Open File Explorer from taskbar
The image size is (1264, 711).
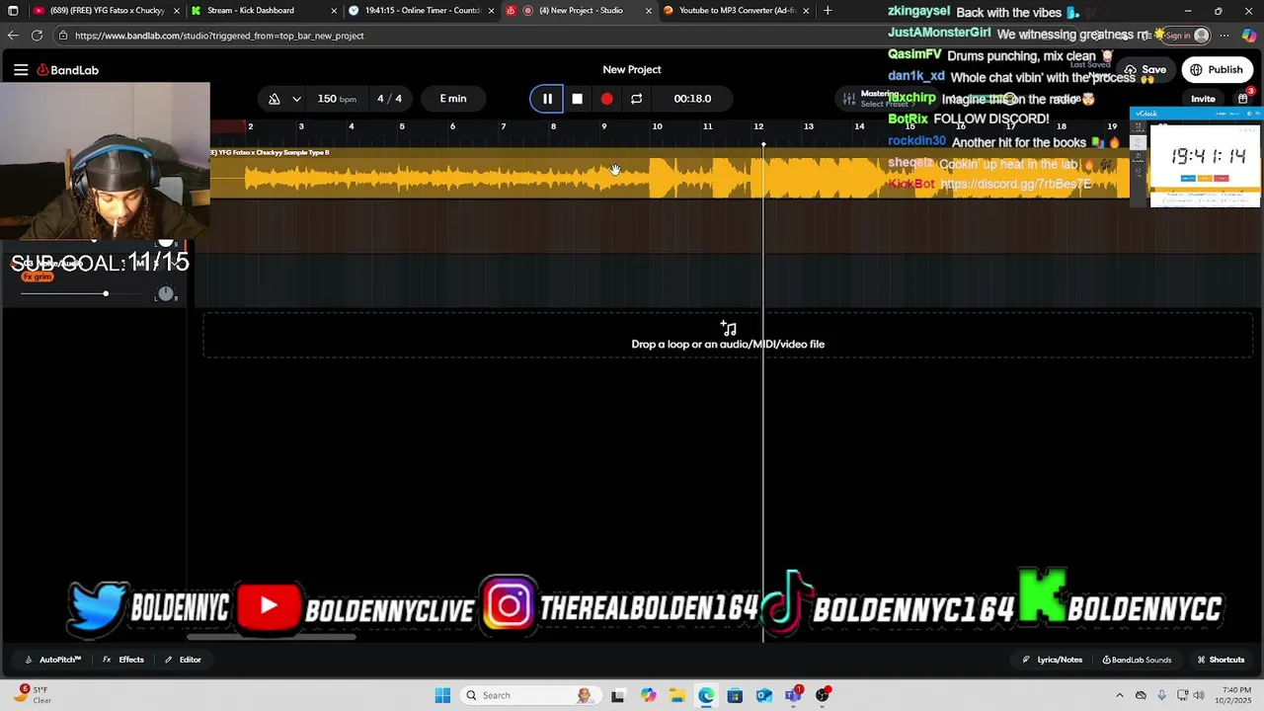tap(676, 695)
